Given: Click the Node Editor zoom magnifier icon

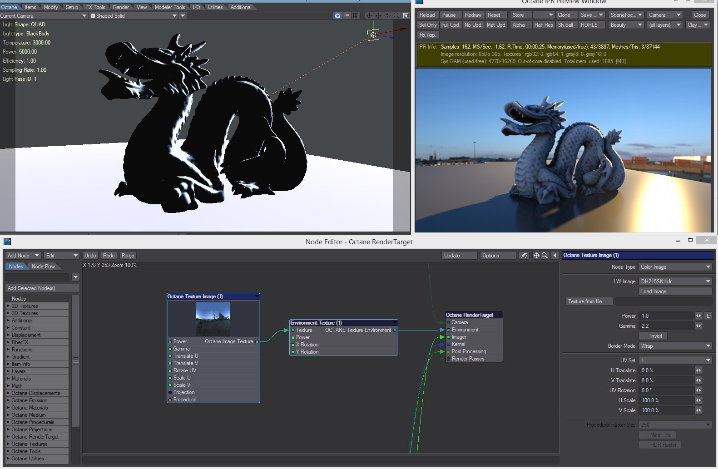Looking at the screenshot, I should 545,256.
